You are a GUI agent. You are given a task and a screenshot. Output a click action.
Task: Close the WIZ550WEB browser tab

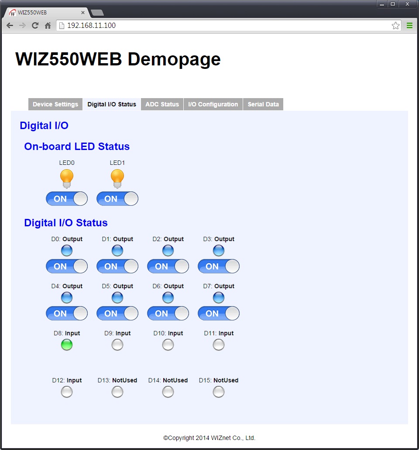pyautogui.click(x=82, y=13)
